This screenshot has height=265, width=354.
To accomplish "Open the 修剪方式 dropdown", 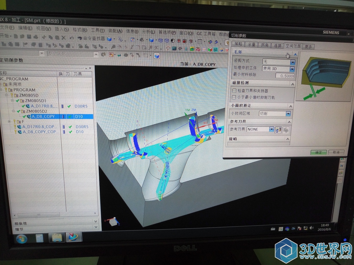I will tap(293, 62).
